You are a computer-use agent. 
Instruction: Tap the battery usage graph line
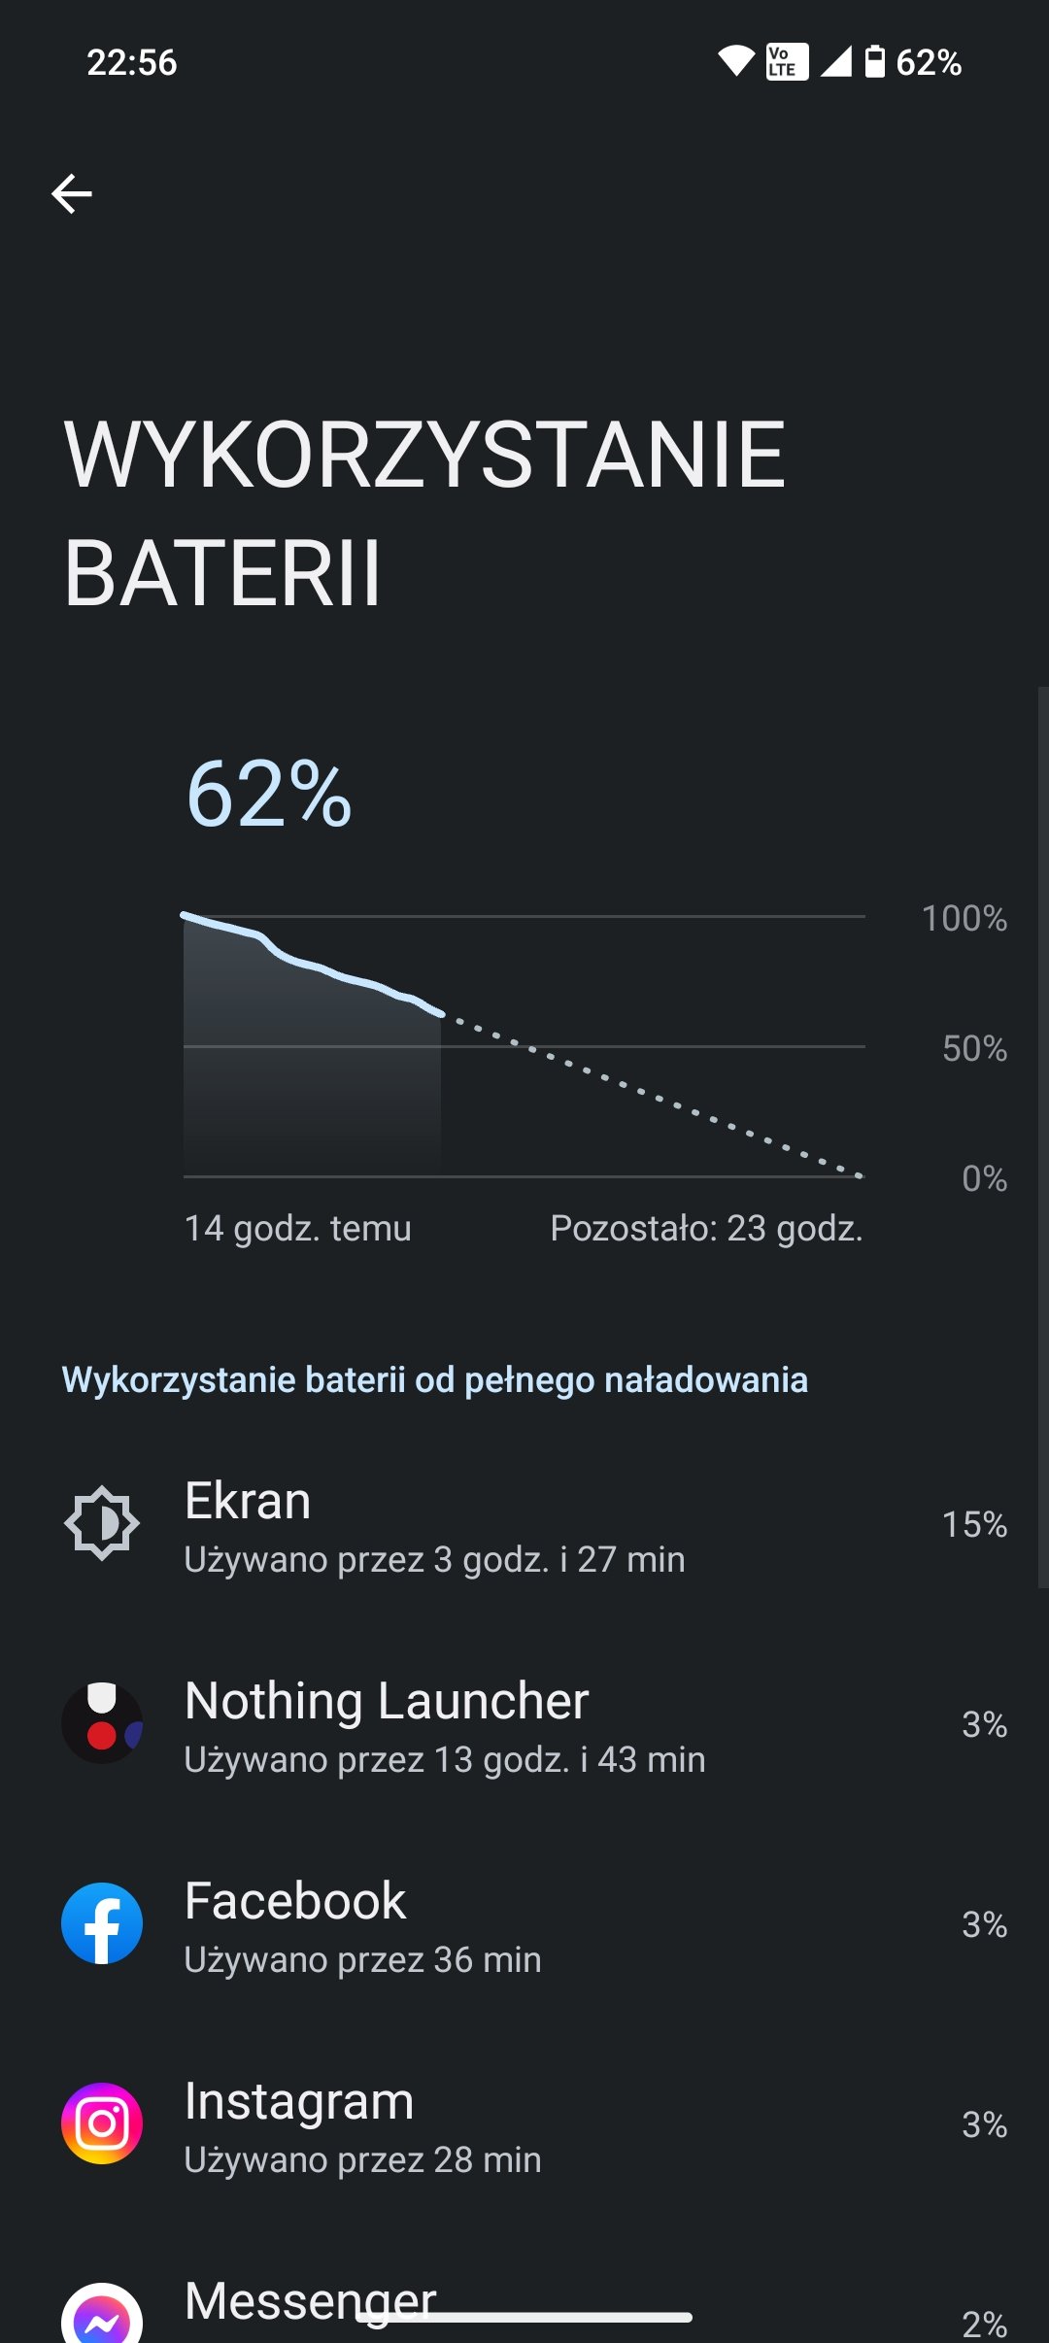click(313, 965)
